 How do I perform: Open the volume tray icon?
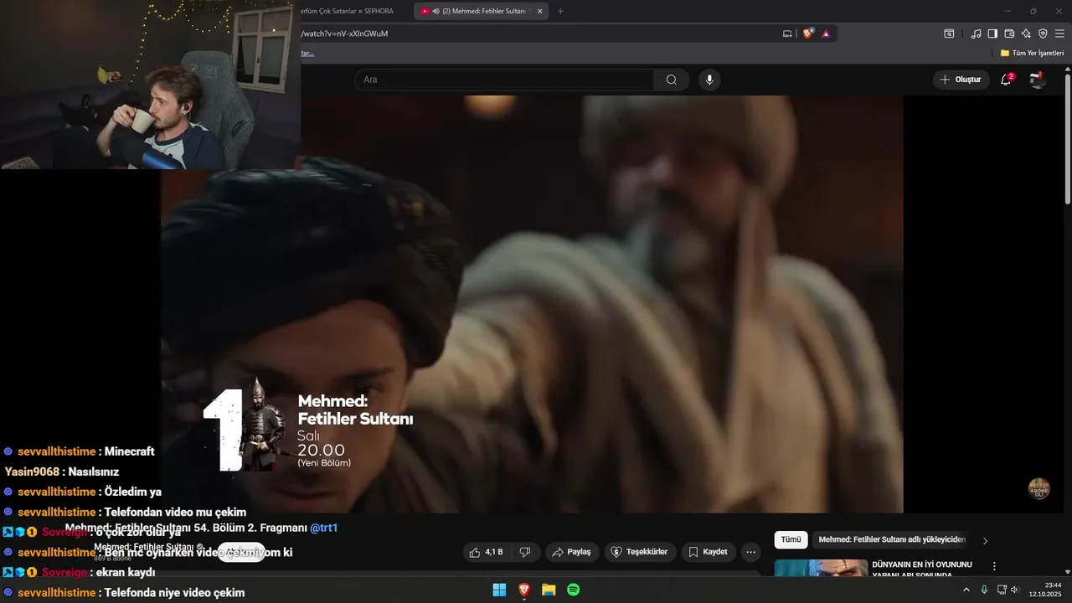[x=1014, y=590]
